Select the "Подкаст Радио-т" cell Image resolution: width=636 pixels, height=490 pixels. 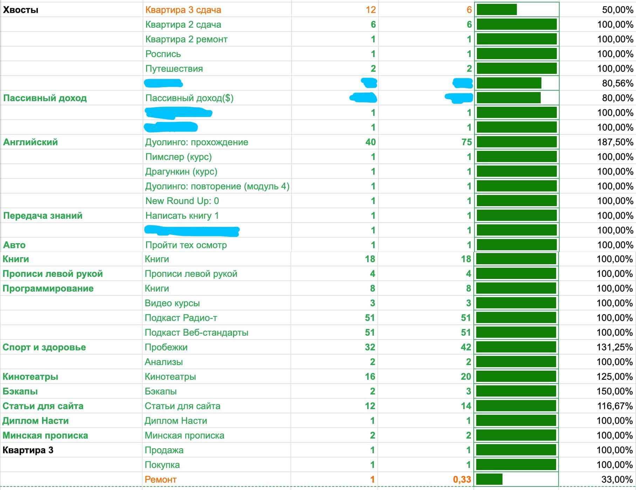click(x=181, y=318)
